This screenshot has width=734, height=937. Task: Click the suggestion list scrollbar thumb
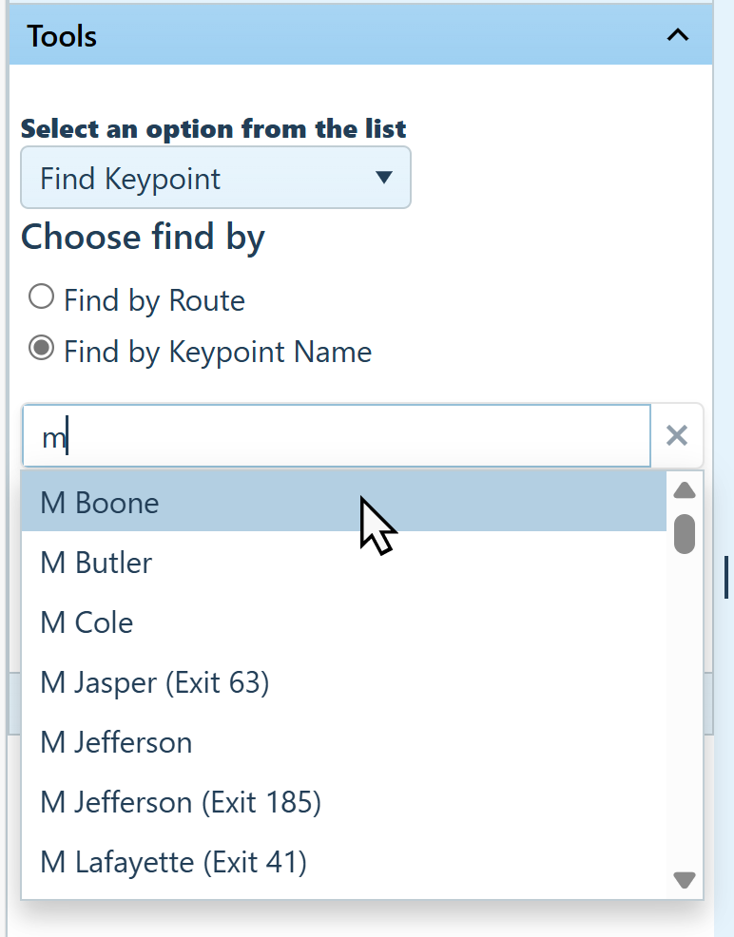pos(685,533)
